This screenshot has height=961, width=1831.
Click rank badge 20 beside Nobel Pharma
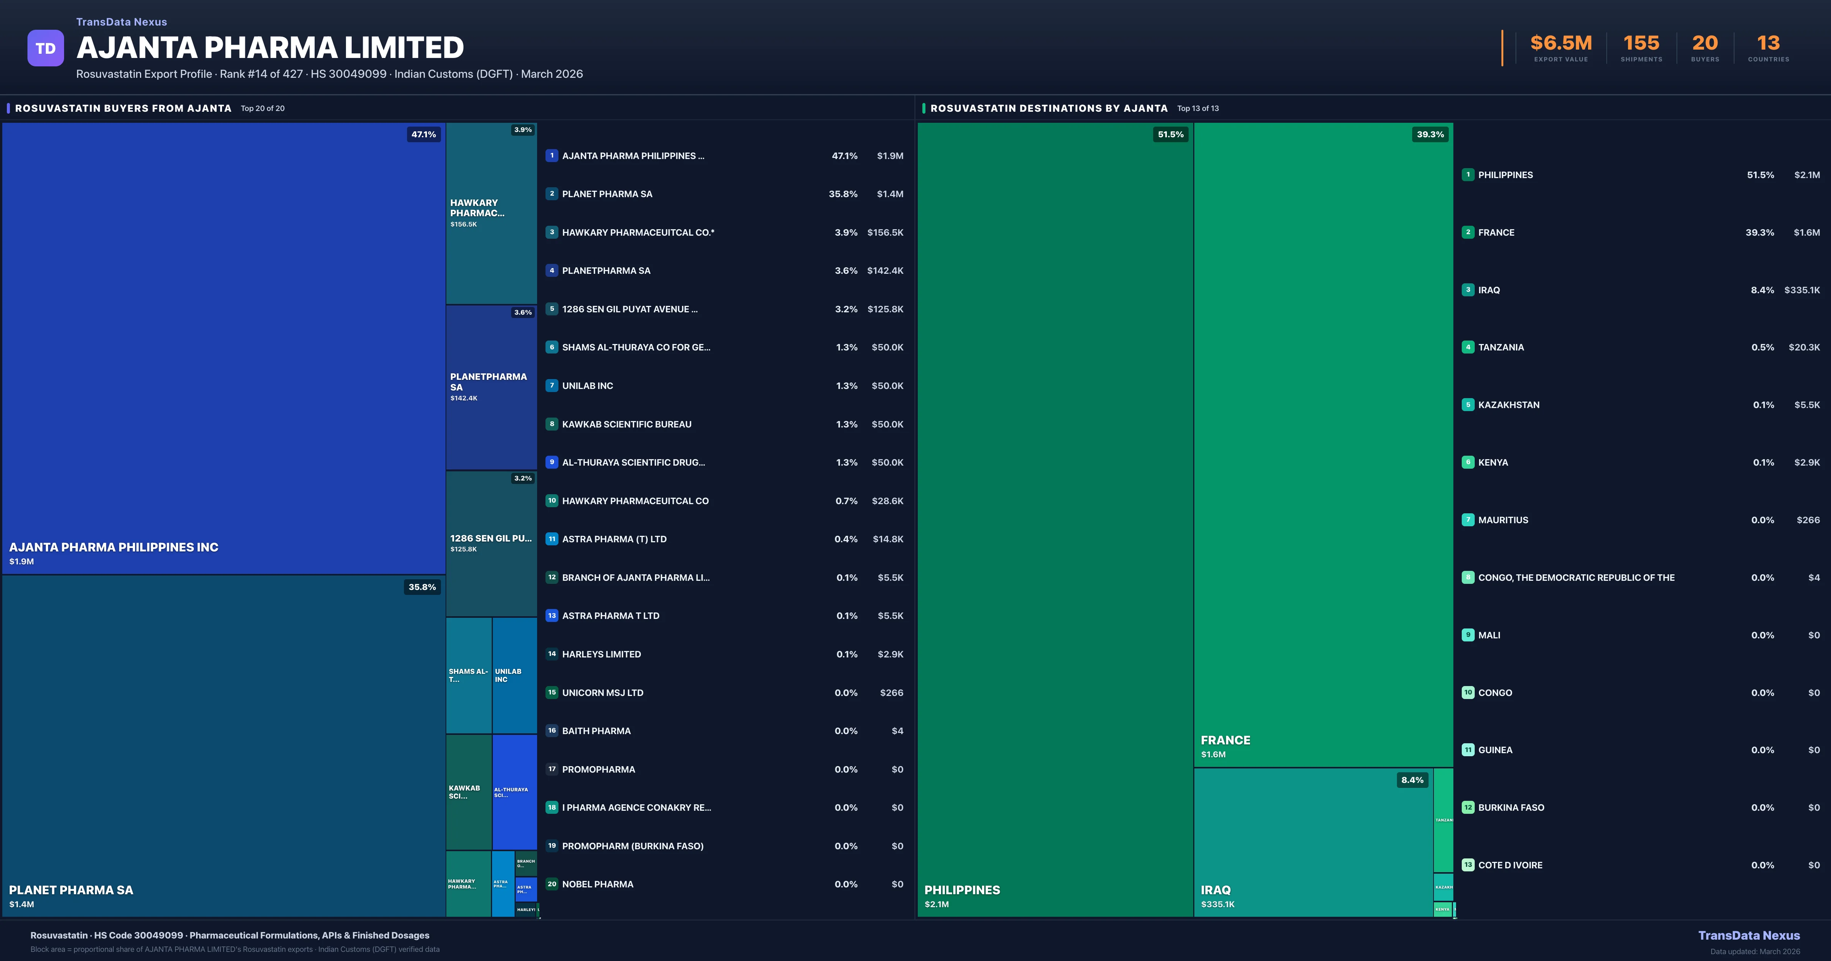point(552,884)
